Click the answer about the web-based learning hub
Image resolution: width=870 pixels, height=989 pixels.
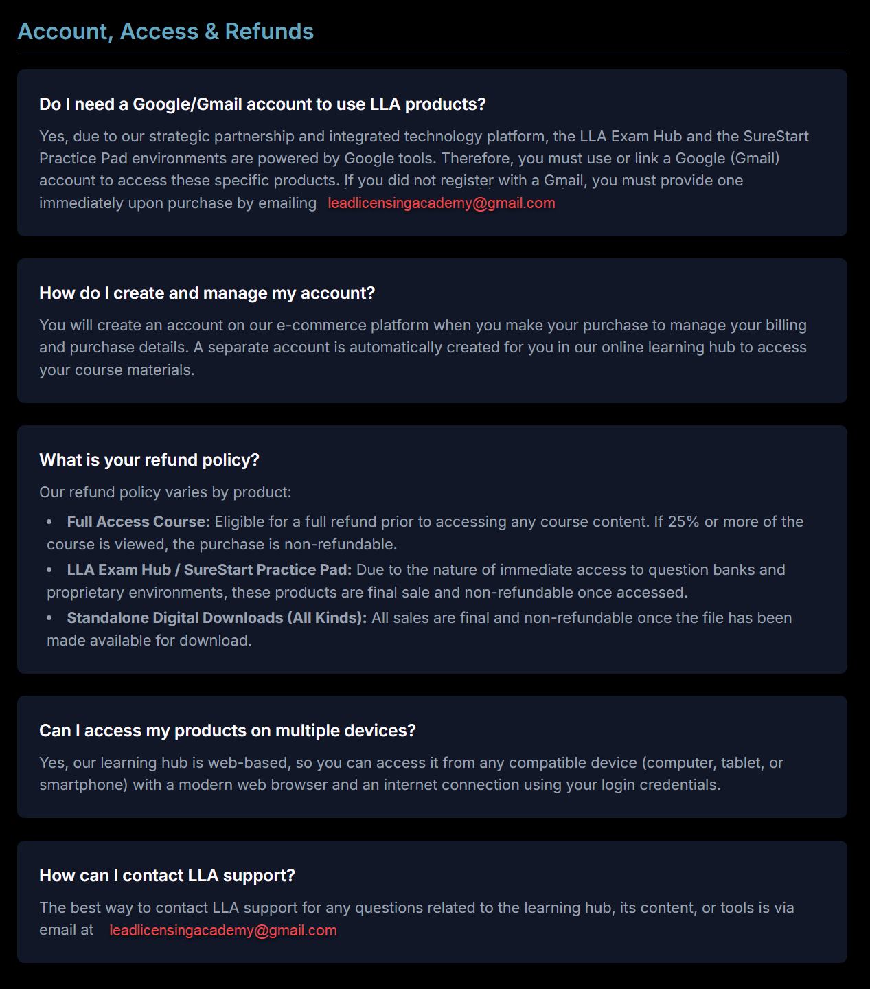(412, 774)
